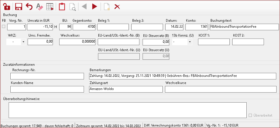Viewport: 280px width, 128px height.
Task: Click the text eraser icon
Action: pyautogui.click(x=39, y=7)
